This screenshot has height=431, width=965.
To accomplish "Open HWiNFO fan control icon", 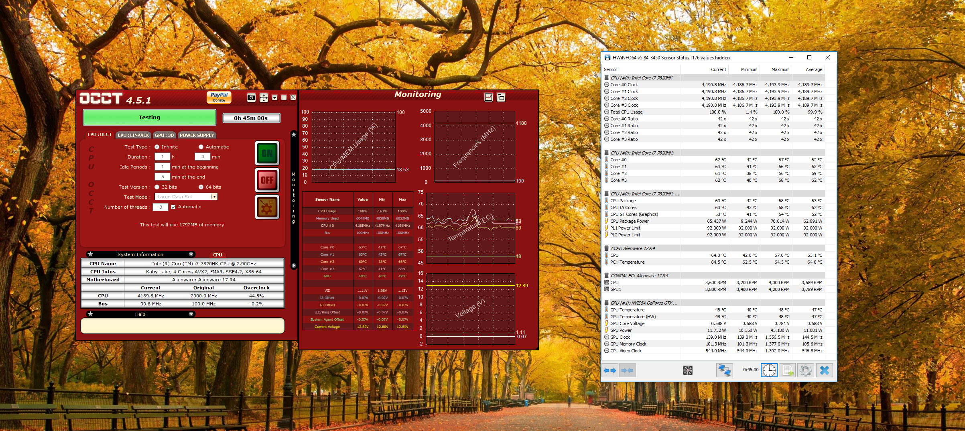I will (x=688, y=370).
